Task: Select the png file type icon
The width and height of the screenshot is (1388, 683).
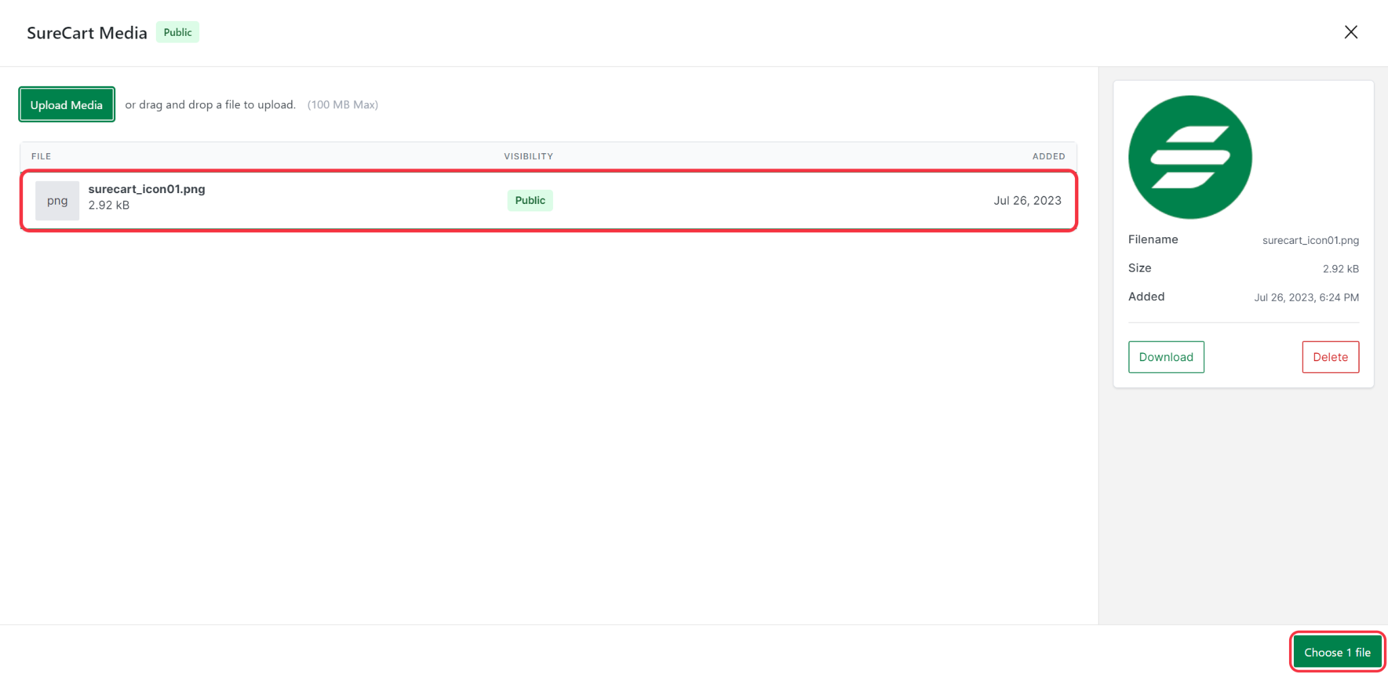Action: [57, 201]
